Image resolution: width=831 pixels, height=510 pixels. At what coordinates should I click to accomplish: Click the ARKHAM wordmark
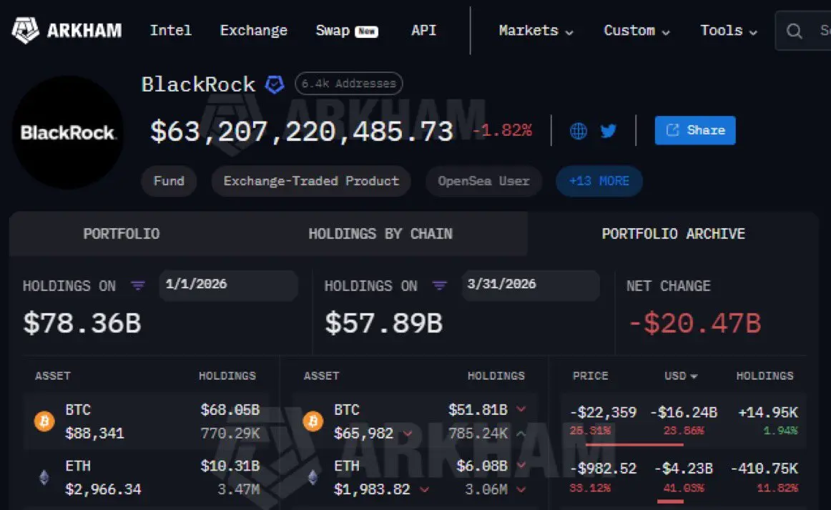pyautogui.click(x=84, y=31)
